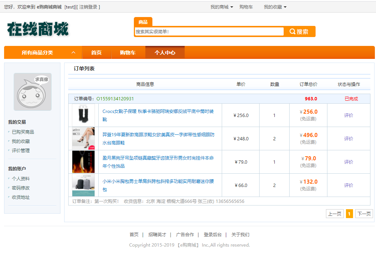Collapse the 所有商品分类 category menu
Screen dimensions: 376x254
73,53
